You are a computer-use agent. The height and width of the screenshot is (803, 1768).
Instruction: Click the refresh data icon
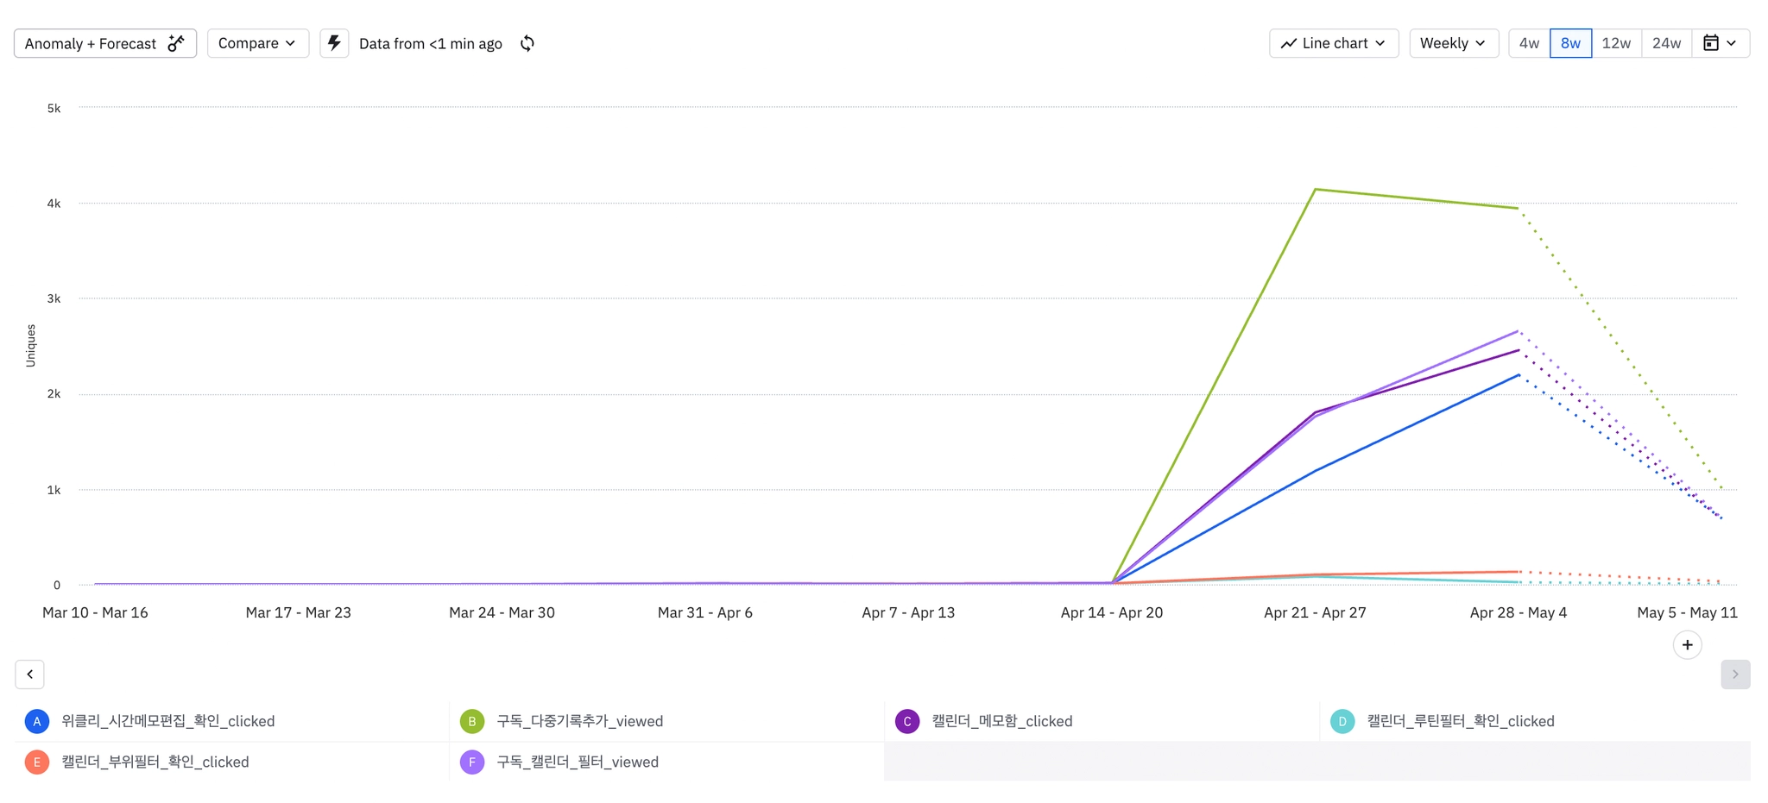527,43
